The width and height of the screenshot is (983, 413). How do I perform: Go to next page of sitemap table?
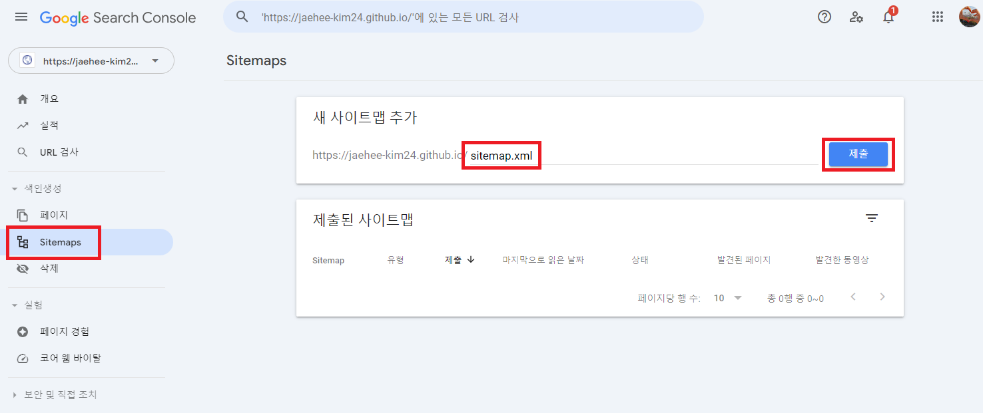[882, 297]
